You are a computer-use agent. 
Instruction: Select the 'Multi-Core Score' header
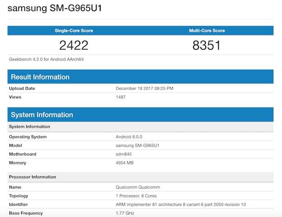pyautogui.click(x=207, y=30)
